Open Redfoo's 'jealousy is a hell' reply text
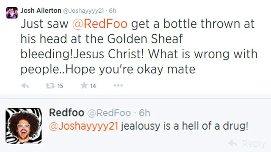The width and height of the screenshot is (271, 152). pos(185,126)
